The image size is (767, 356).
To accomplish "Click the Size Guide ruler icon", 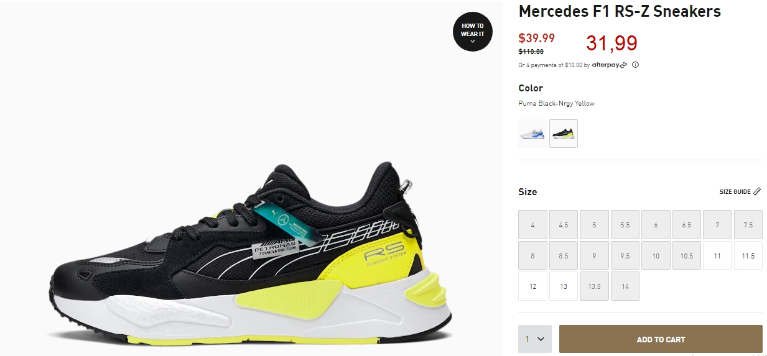I will (x=757, y=191).
